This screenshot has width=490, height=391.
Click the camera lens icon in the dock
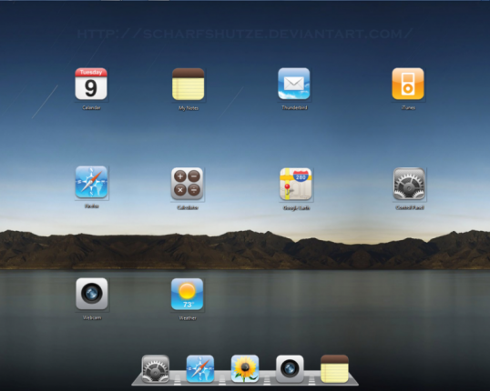290,369
